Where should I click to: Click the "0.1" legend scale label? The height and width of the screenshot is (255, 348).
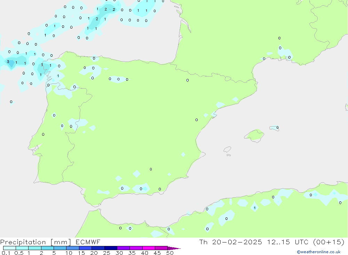(6, 253)
